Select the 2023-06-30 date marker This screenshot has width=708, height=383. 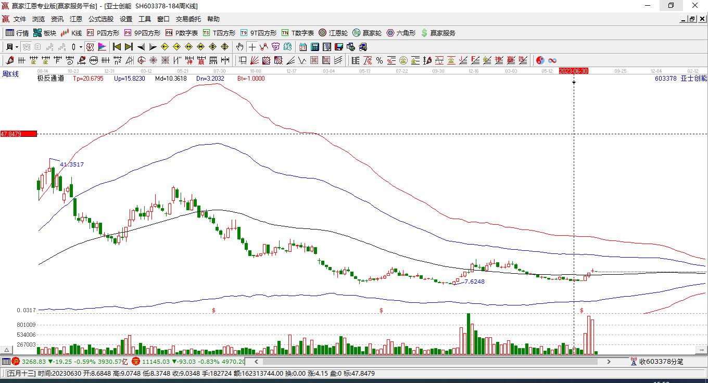coord(574,71)
